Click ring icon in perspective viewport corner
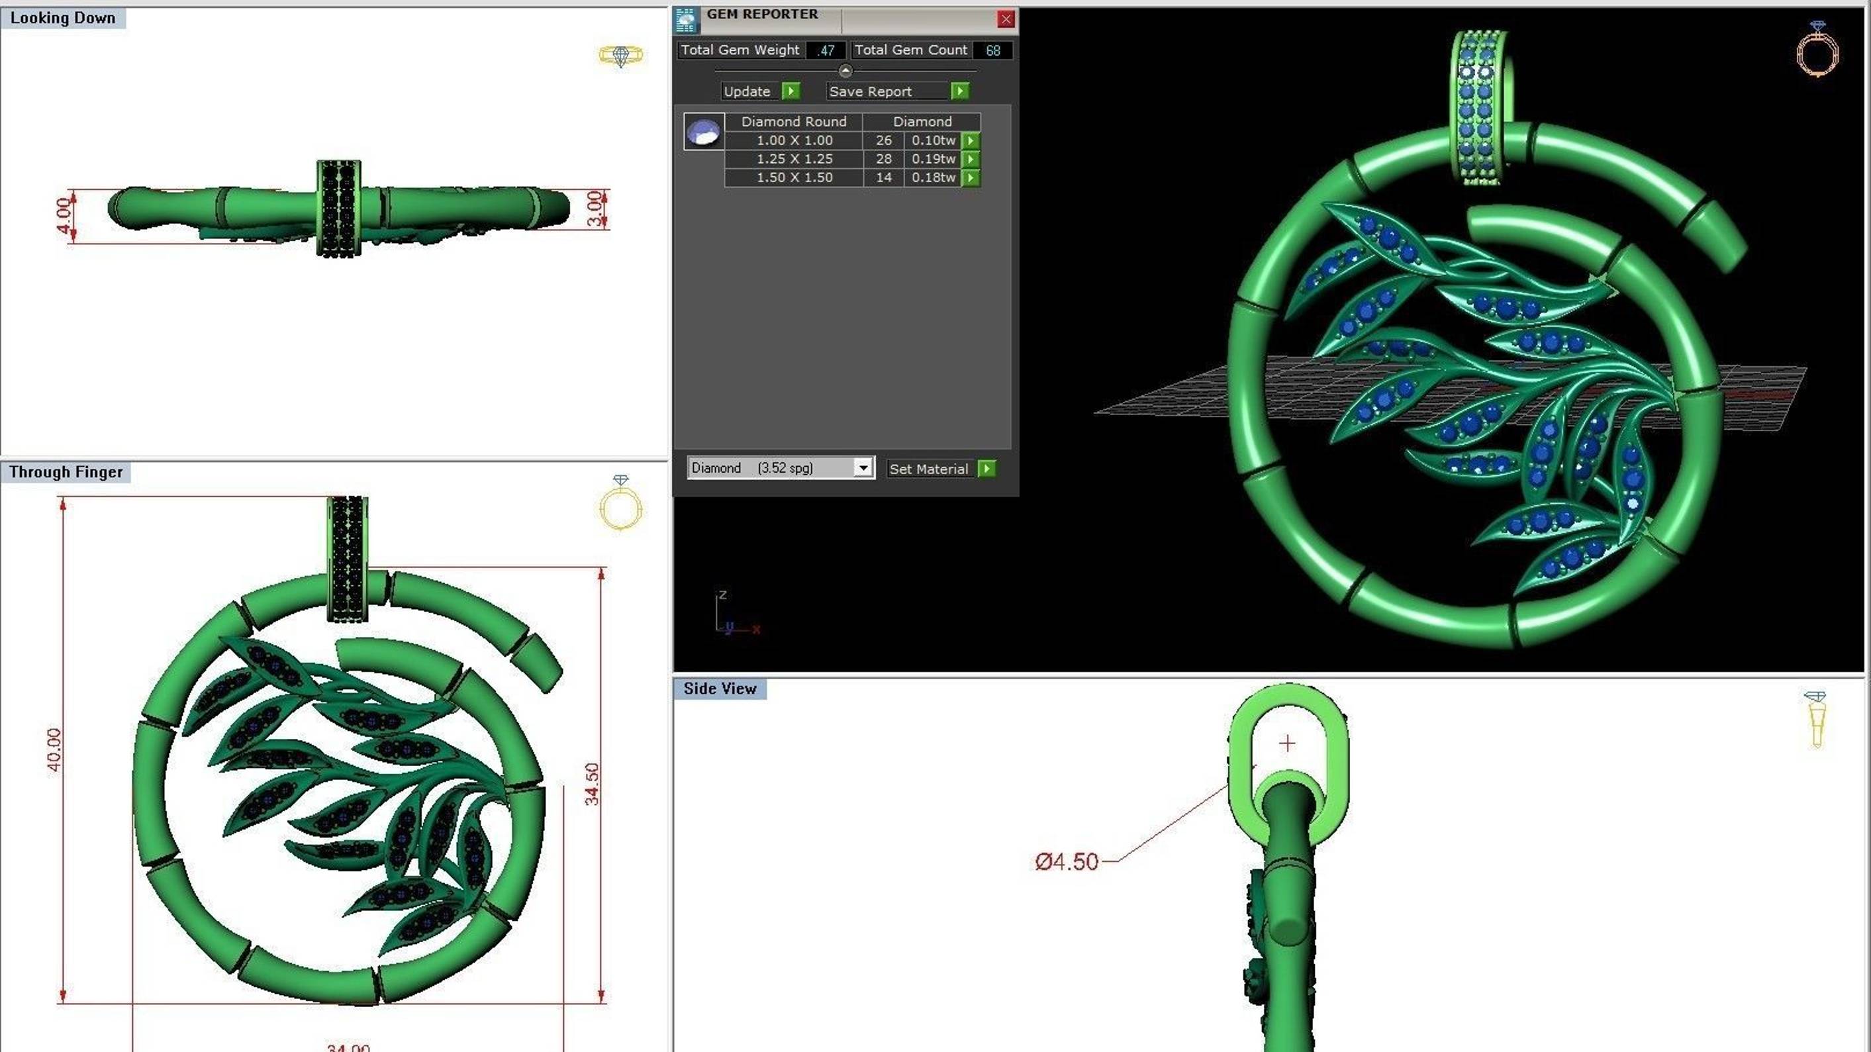The width and height of the screenshot is (1871, 1052). [x=1817, y=50]
